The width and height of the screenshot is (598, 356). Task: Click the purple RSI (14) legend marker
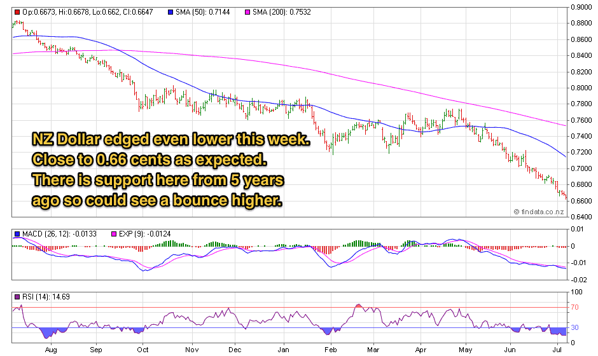tap(17, 297)
